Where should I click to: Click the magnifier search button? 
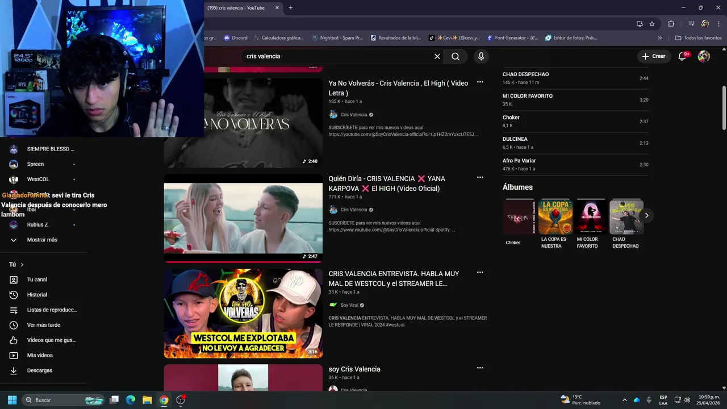point(456,56)
